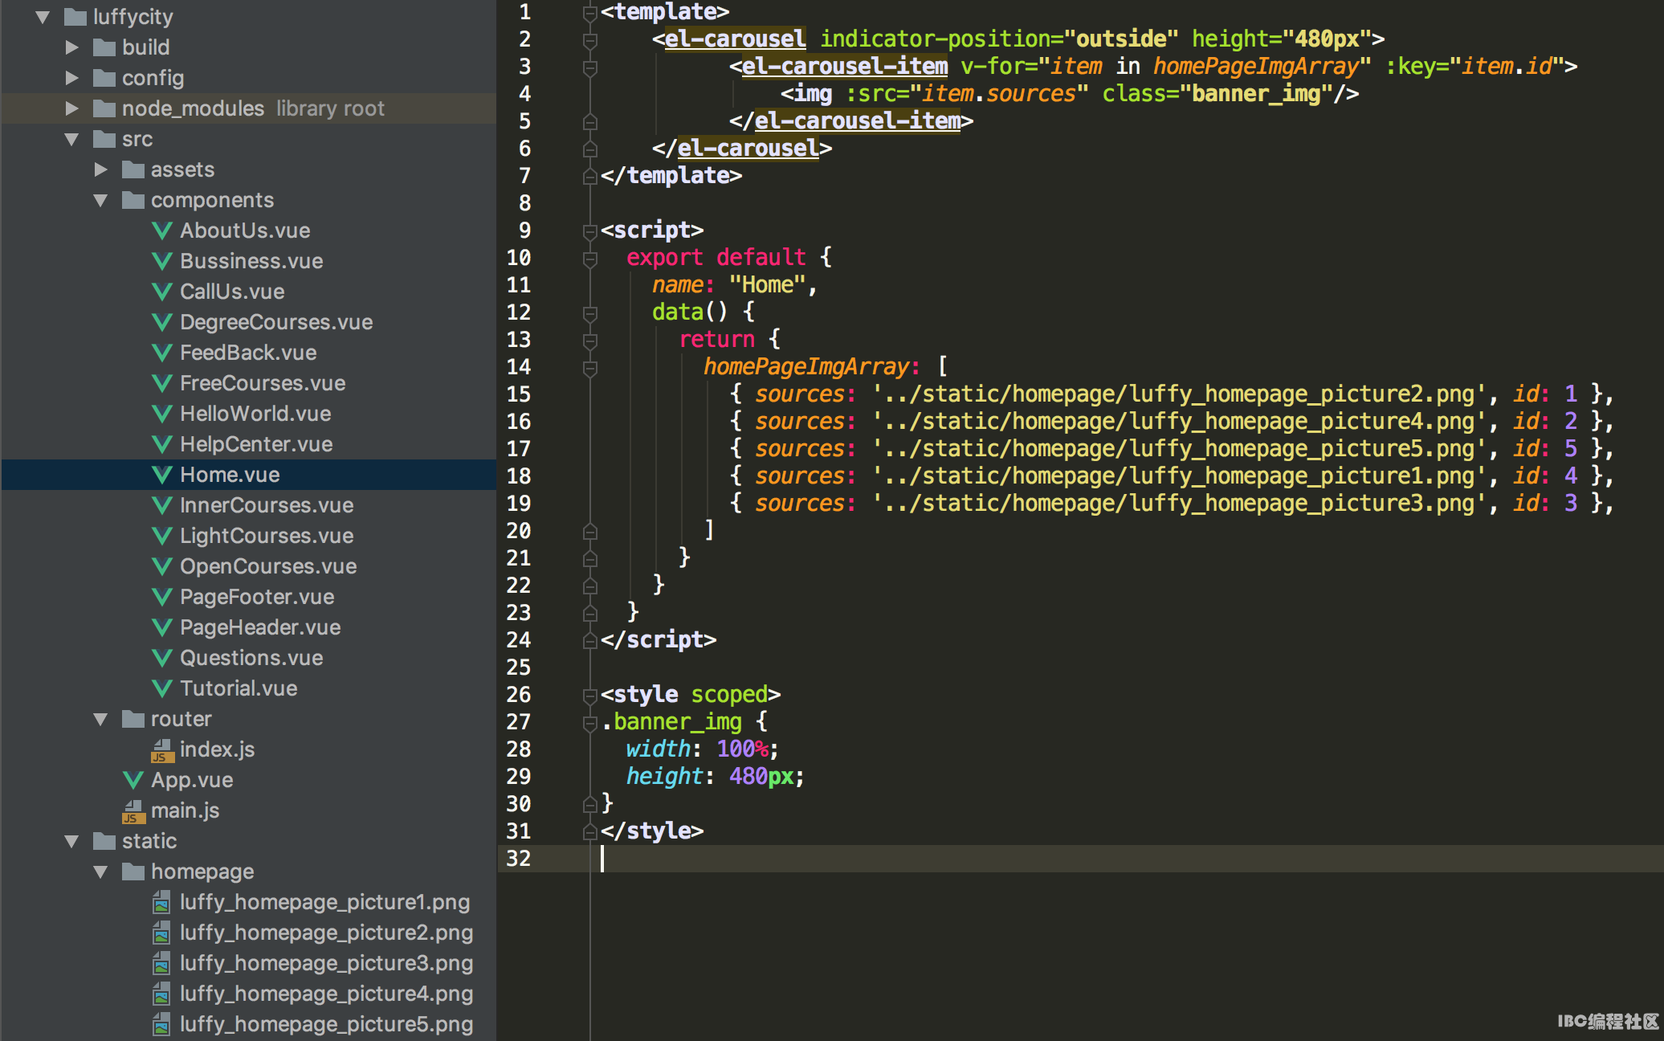Screen dimensions: 1664x1041
Task: Toggle code fold marker at script tag line 9
Action: tap(590, 231)
